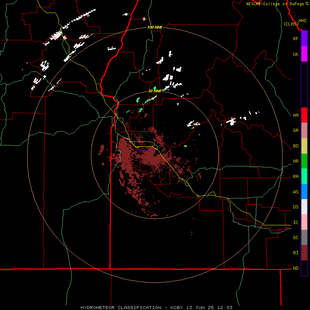Click the BD legend label
This screenshot has width=310, height=310.
click(296, 146)
